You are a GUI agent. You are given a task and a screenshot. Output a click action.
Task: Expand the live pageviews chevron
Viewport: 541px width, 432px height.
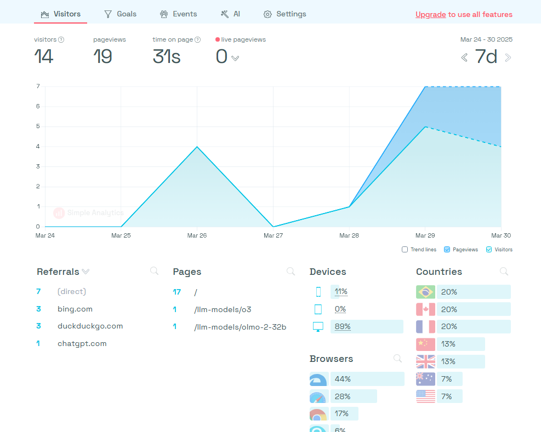[x=235, y=58]
